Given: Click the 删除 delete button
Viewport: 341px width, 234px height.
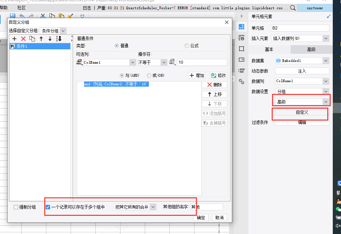Looking at the screenshot, I should click(x=214, y=85).
